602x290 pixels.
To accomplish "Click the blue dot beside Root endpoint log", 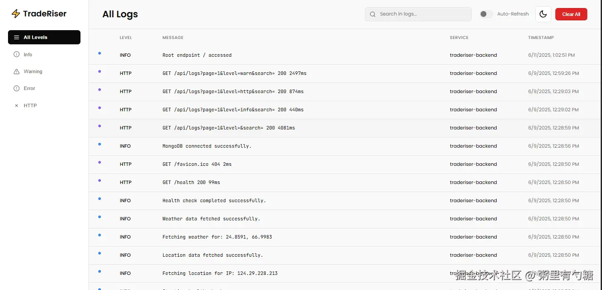I will pos(100,53).
